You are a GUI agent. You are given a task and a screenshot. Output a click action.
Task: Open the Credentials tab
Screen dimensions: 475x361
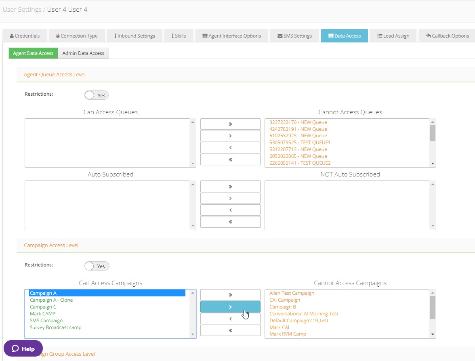coord(25,36)
